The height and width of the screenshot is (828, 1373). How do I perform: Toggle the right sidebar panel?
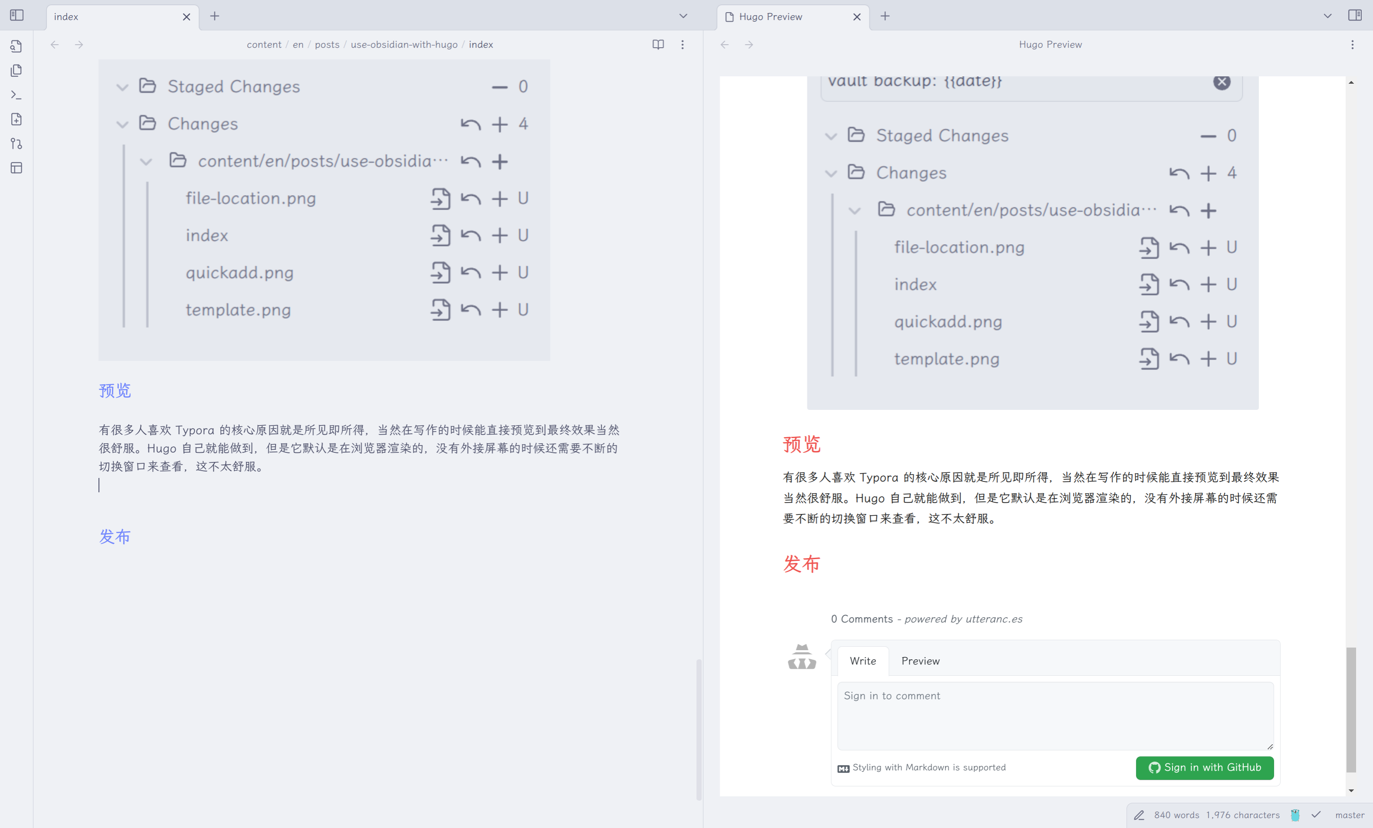click(x=1355, y=16)
